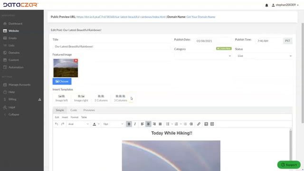Open the font size dropdown
304x171 pixels.
pos(113,124)
